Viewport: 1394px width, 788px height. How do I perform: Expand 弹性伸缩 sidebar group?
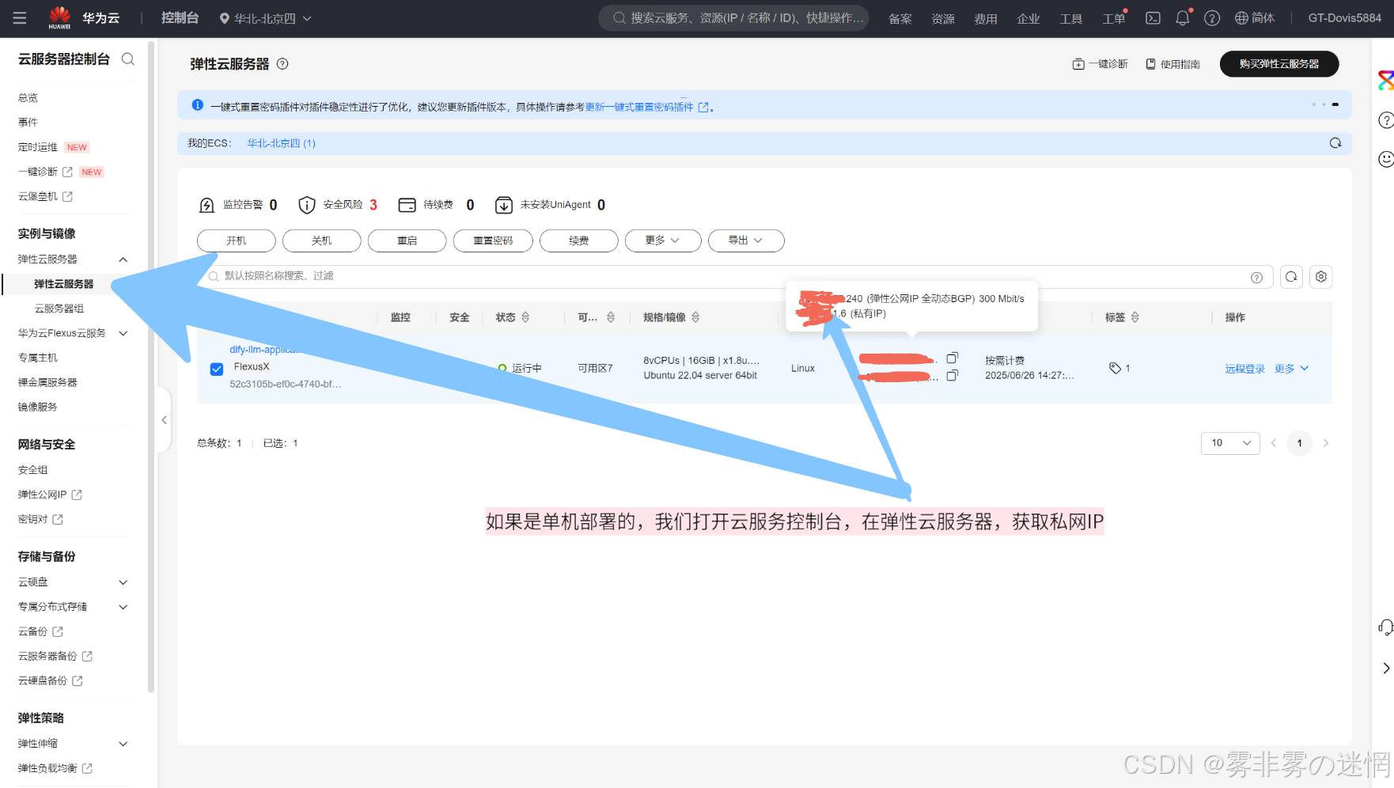pos(123,744)
